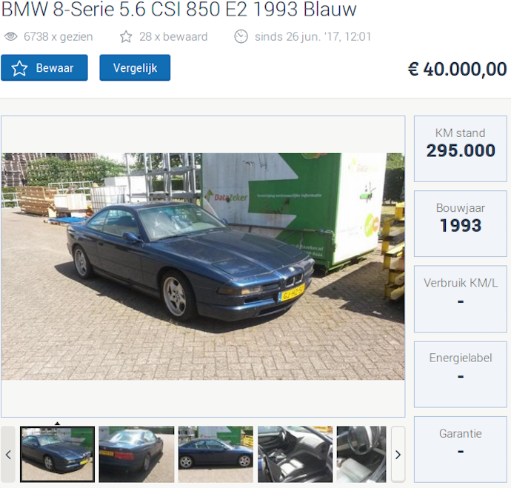Click the eye views icon
This screenshot has height=488, width=511.
point(11,36)
